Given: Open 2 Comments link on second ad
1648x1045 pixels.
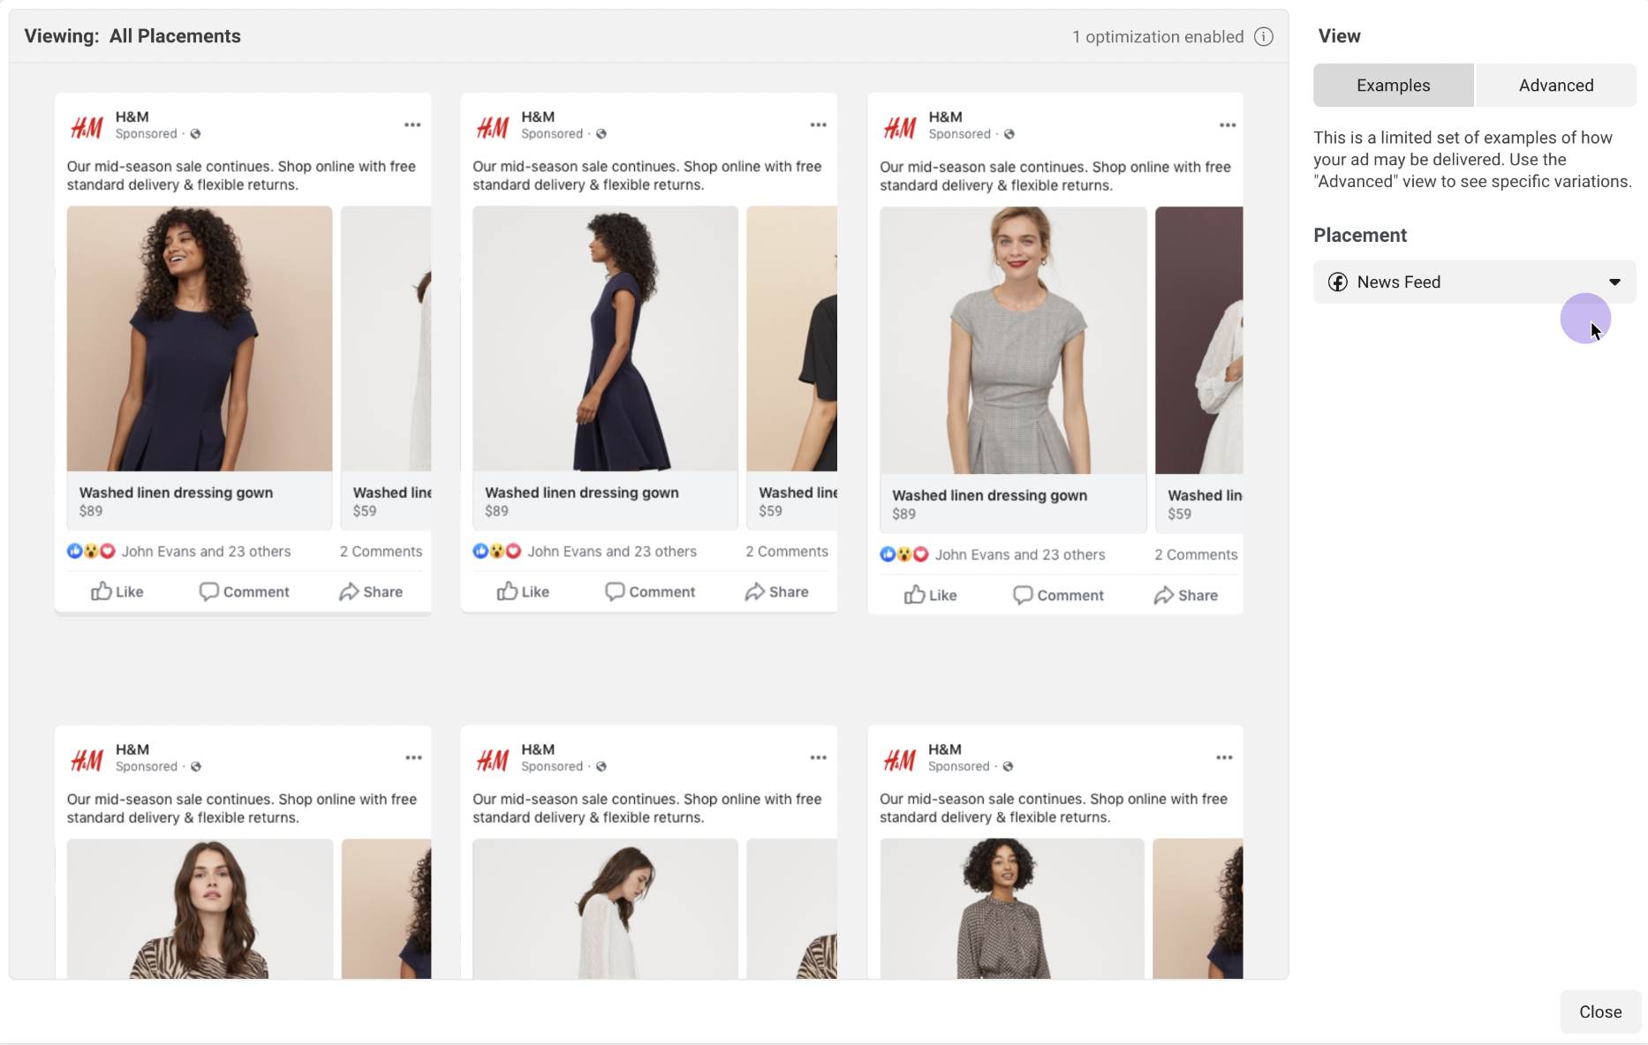Looking at the screenshot, I should tap(786, 552).
